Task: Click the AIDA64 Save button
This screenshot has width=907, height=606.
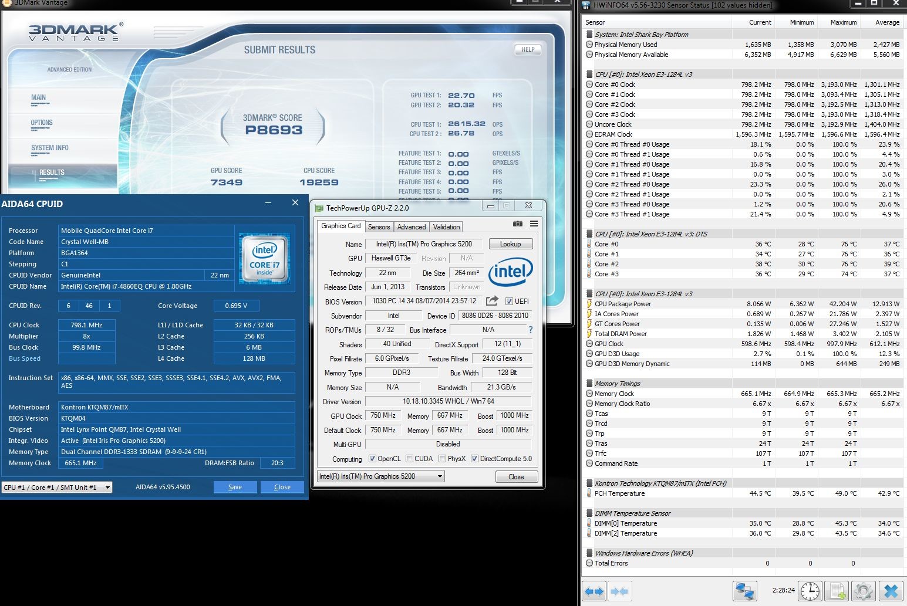Action: click(x=235, y=487)
